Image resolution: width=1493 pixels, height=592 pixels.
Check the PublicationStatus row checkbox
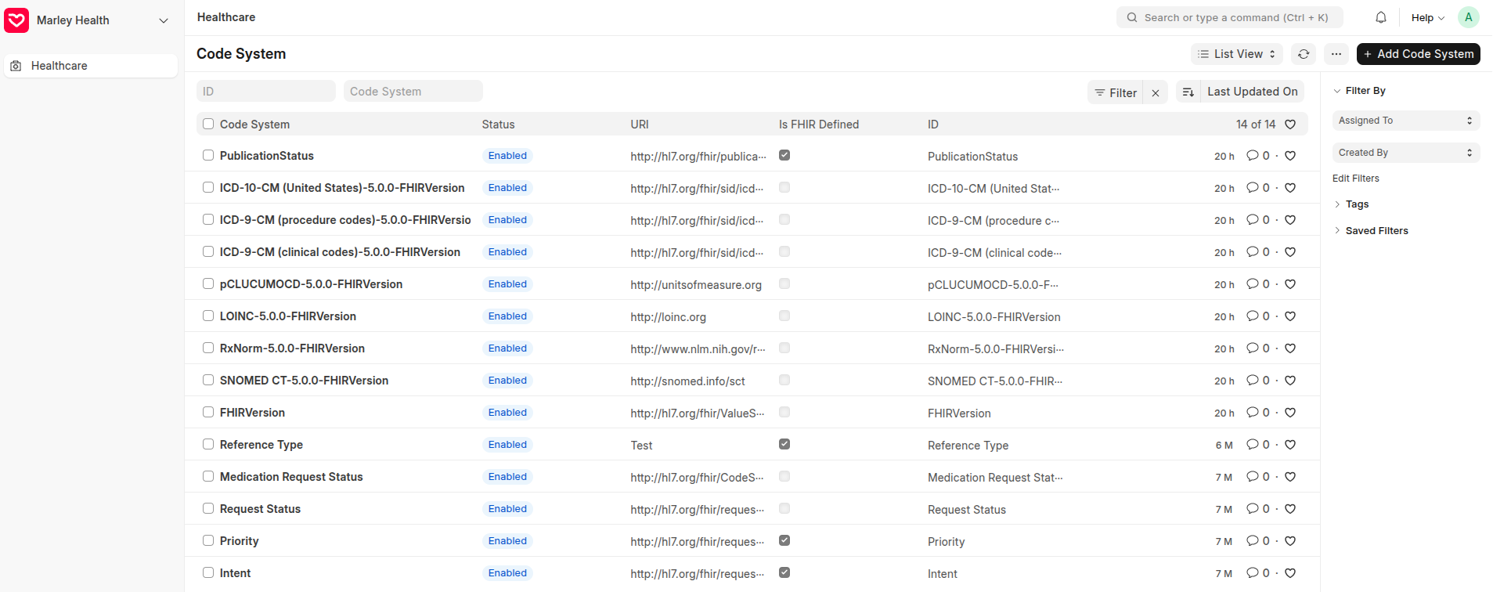208,155
